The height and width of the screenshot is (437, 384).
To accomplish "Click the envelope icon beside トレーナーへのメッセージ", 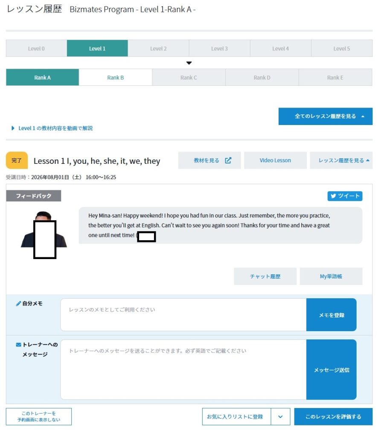I will tap(18, 345).
